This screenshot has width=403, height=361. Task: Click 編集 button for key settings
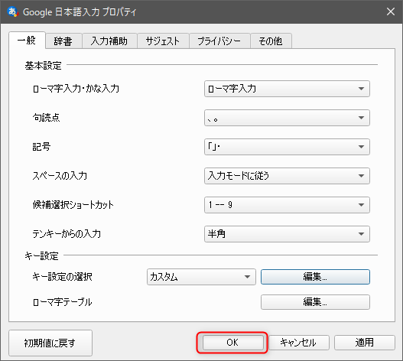tap(315, 277)
